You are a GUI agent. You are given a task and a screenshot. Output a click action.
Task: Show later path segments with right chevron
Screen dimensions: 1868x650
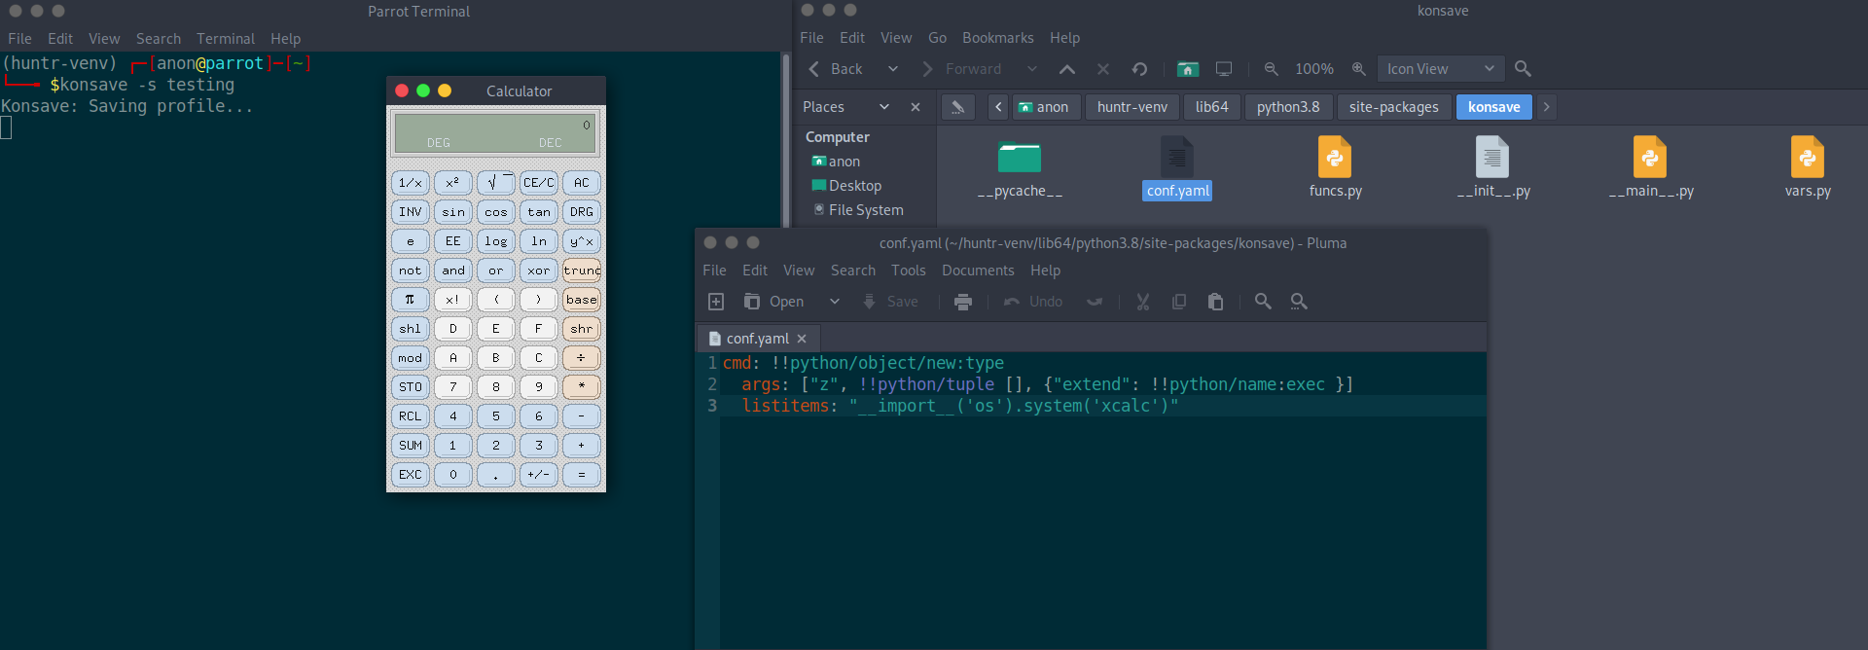(1546, 107)
